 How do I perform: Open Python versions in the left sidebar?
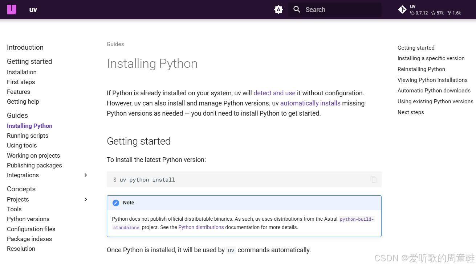pos(28,219)
